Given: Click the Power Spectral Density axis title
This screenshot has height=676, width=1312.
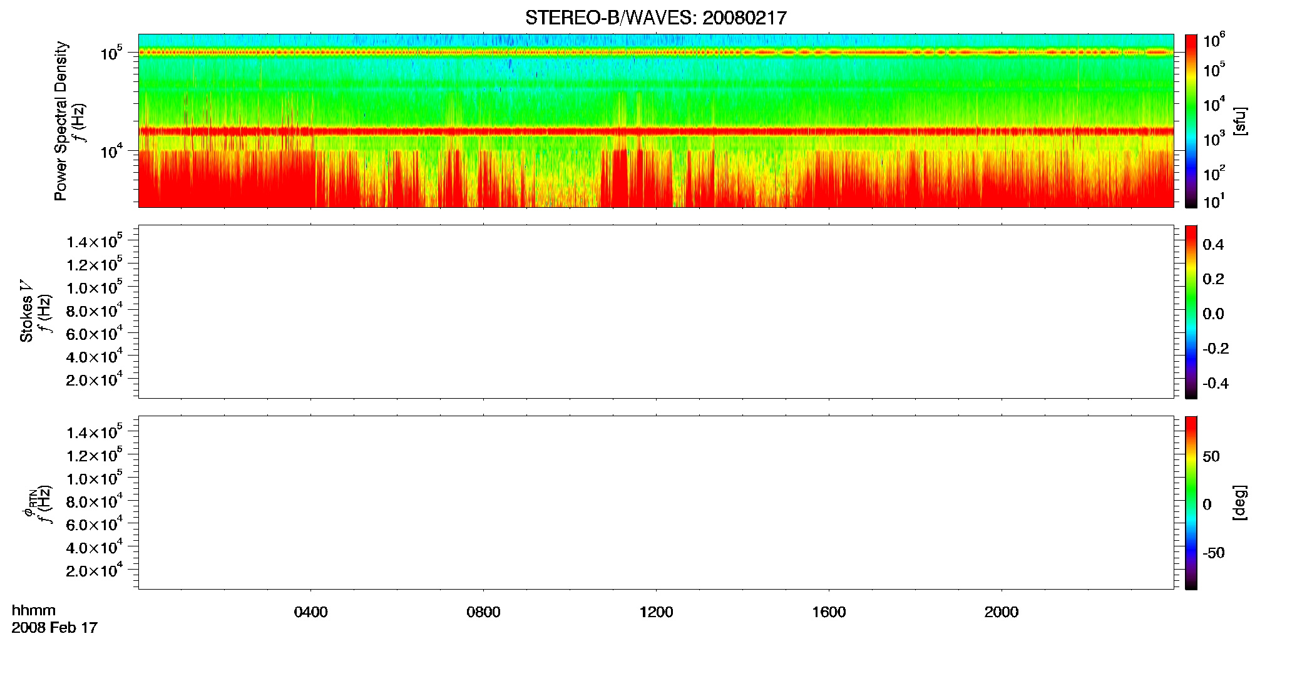Looking at the screenshot, I should (x=61, y=121).
